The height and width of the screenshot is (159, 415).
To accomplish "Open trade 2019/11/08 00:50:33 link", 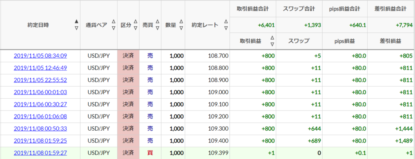I will click(40, 129).
